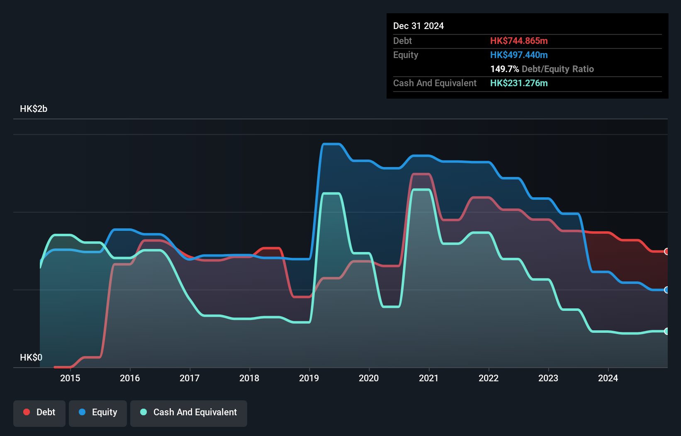
Task: Click the 2017 x-axis label
Action: (x=190, y=378)
